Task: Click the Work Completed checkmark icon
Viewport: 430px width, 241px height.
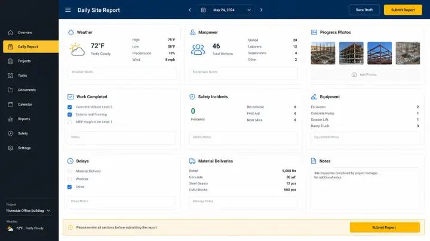Action: coord(70,97)
